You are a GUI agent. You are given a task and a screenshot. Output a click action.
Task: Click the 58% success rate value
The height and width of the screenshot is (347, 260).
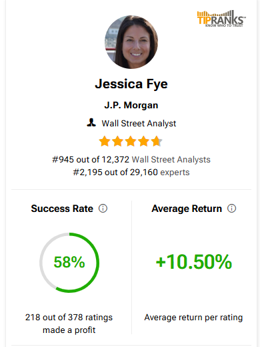[x=69, y=262]
